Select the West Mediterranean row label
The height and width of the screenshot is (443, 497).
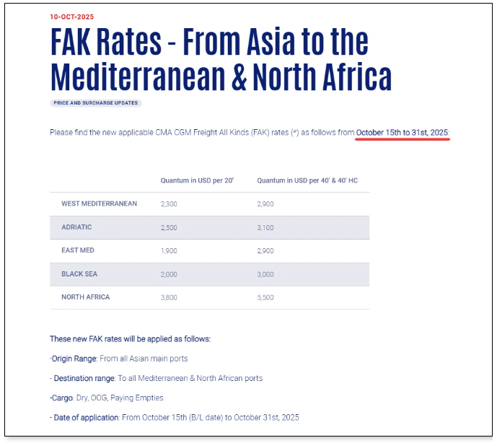(x=99, y=203)
